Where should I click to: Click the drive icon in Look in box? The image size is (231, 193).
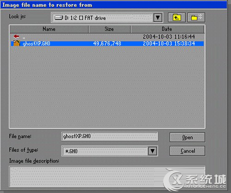point(59,18)
